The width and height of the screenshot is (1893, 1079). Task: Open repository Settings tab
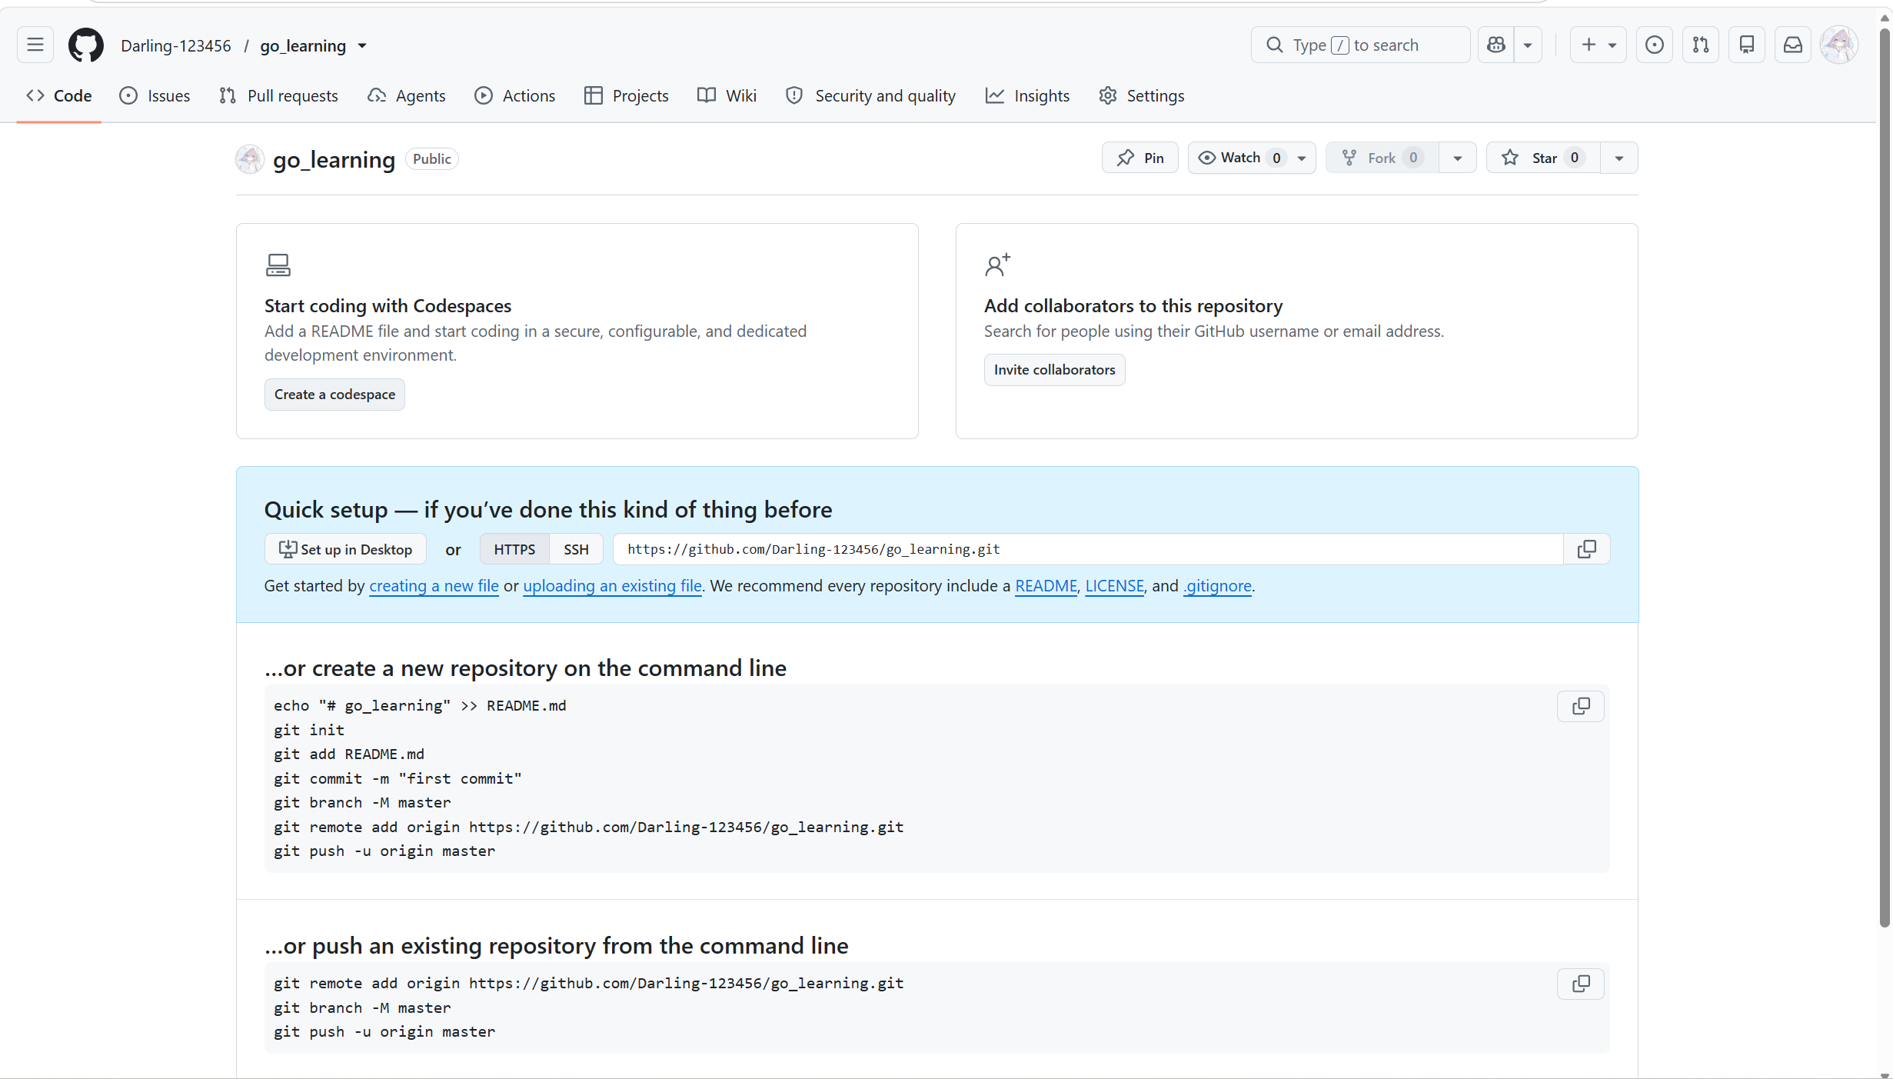(1142, 95)
